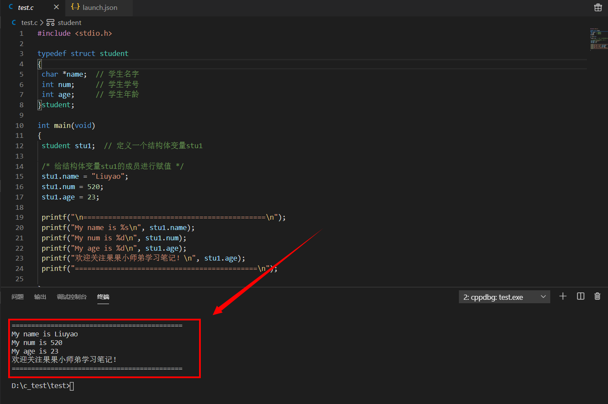Click the int num; declaration
The image size is (608, 404).
click(58, 84)
